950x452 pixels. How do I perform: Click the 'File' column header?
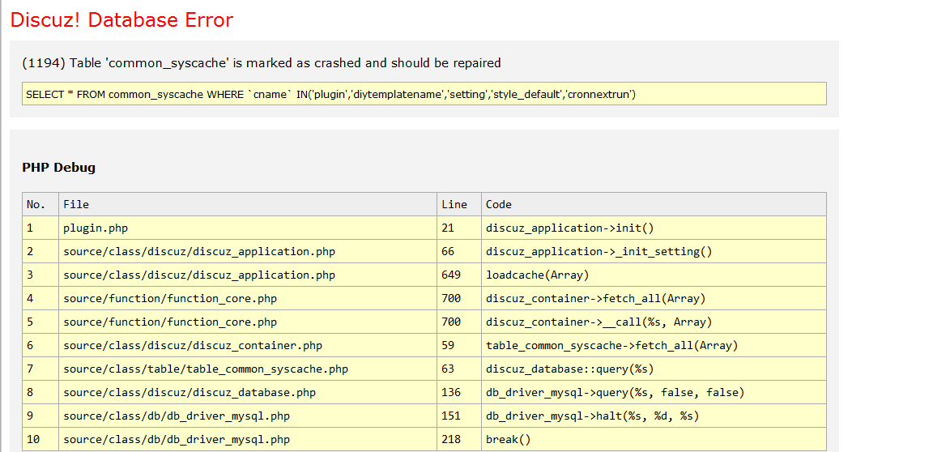248,204
